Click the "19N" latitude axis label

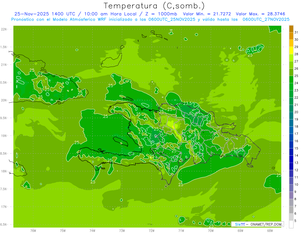click(x=4, y=136)
